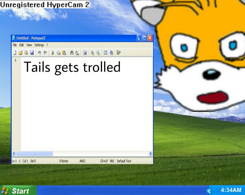Image resolution: width=245 pixels, height=195 pixels.
Task: Paste from clipboard using toolbar icon
Action: pos(64,53)
